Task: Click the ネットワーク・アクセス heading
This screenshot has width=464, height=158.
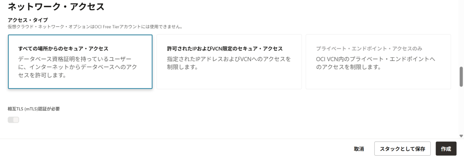Action: (x=56, y=6)
